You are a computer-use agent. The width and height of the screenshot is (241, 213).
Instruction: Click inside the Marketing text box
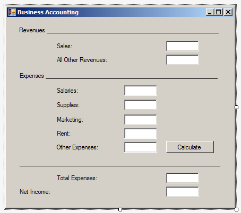pyautogui.click(x=141, y=120)
